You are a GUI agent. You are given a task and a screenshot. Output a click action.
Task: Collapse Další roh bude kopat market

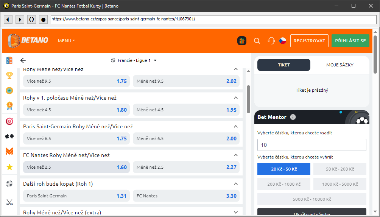tap(235, 184)
